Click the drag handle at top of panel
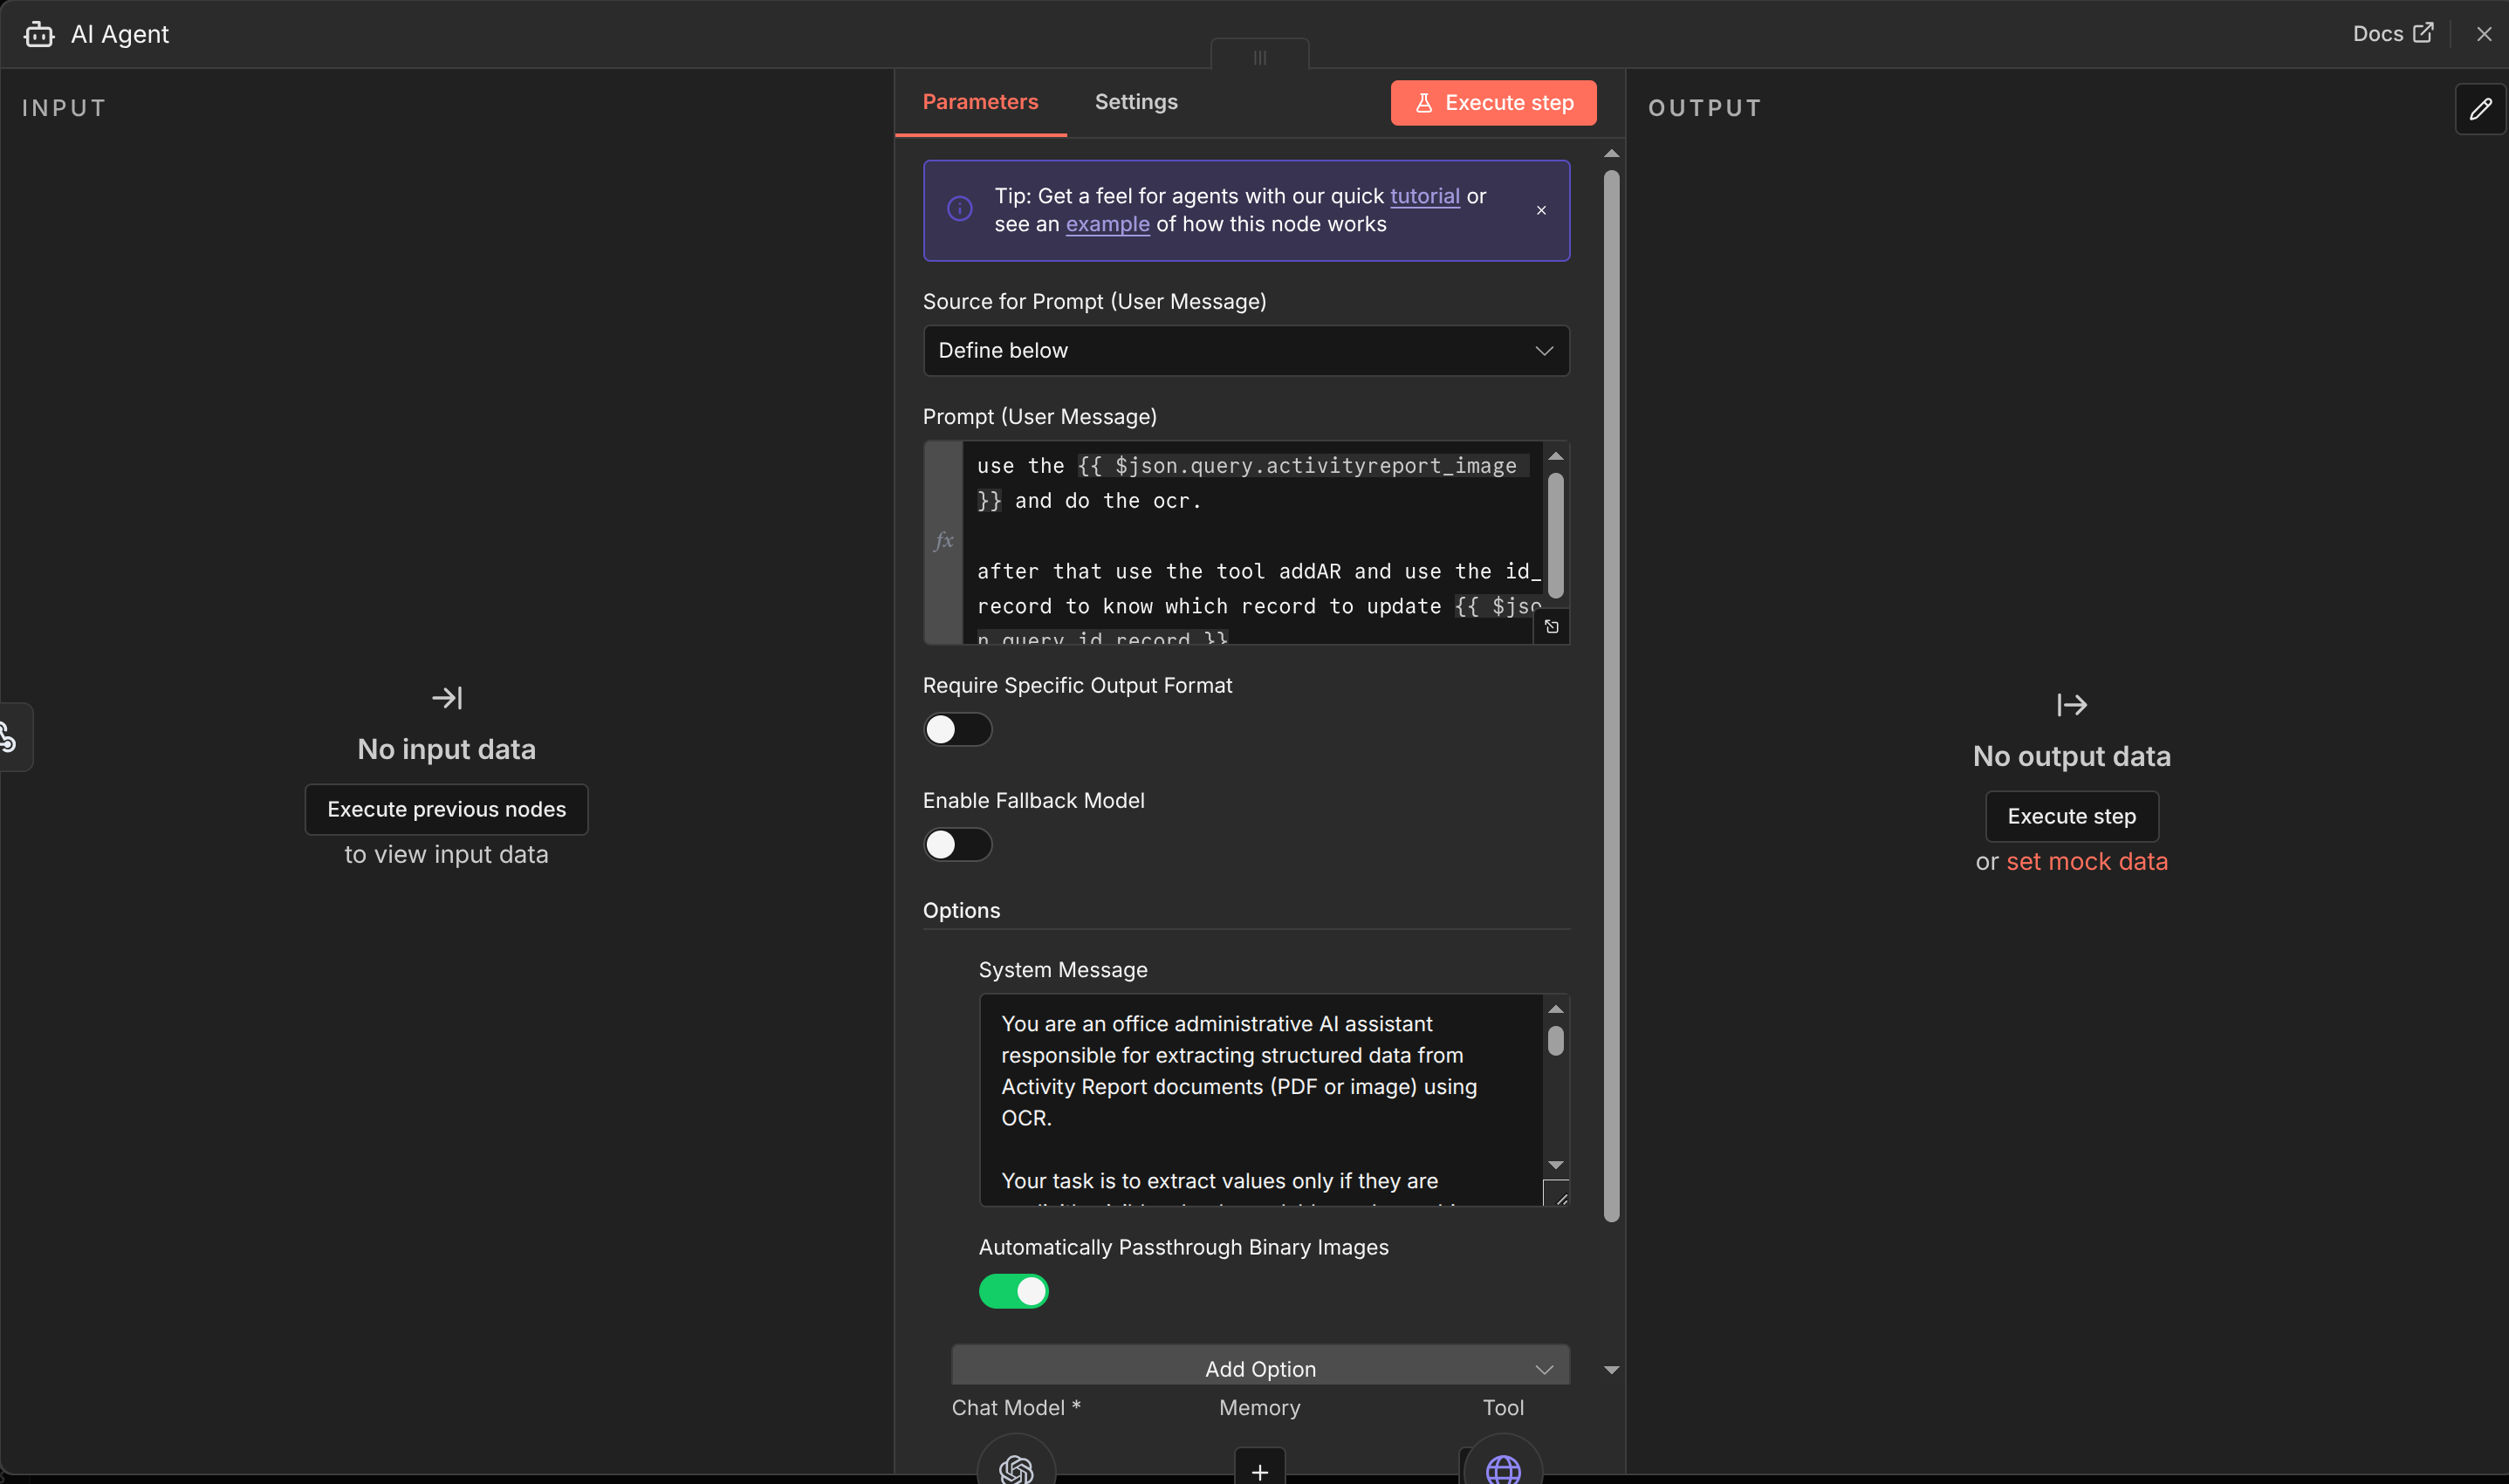The height and width of the screenshot is (1484, 2509). pyautogui.click(x=1259, y=57)
